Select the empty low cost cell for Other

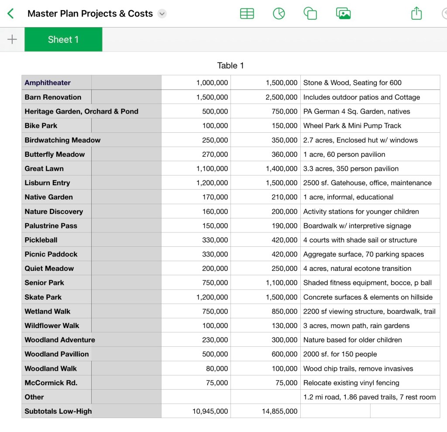196,397
